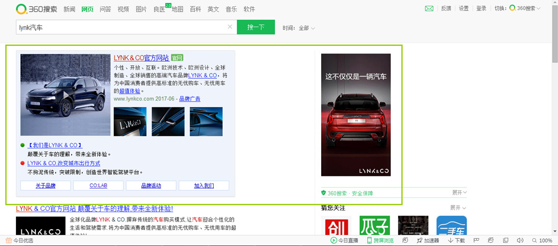The image size is (558, 246).
Task: Click the 360搜索 logo
Action: click(x=36, y=9)
